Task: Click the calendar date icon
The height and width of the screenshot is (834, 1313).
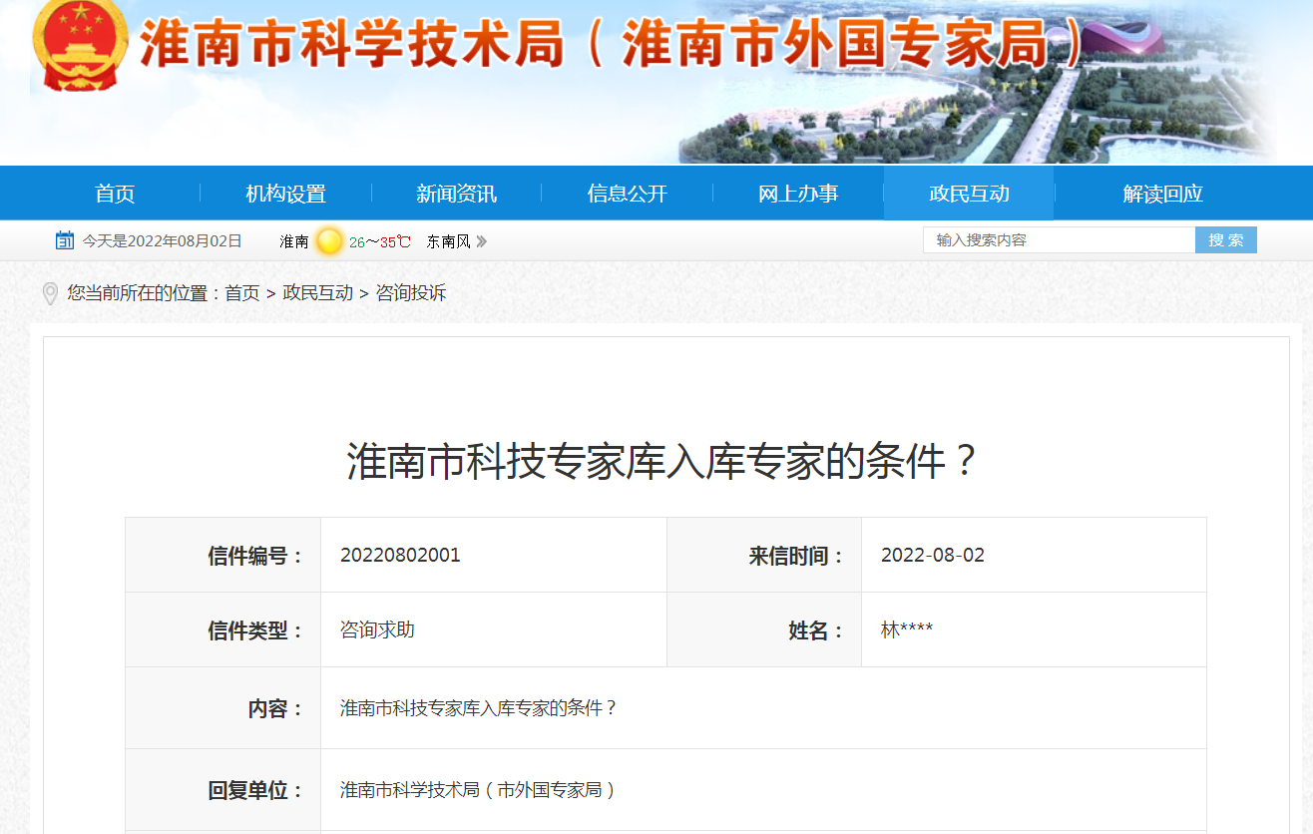Action: tap(65, 240)
